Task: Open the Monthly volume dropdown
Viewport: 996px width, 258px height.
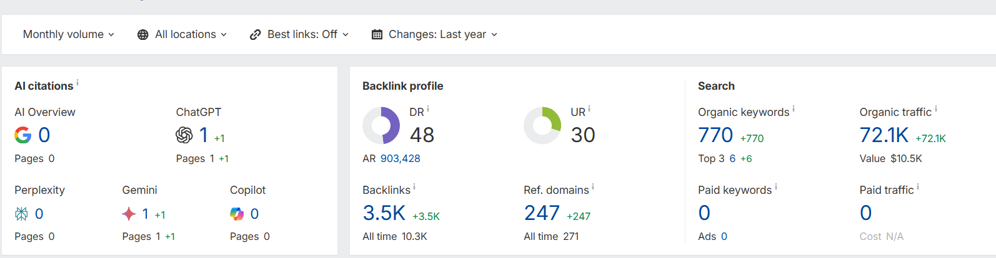Action: pos(69,35)
